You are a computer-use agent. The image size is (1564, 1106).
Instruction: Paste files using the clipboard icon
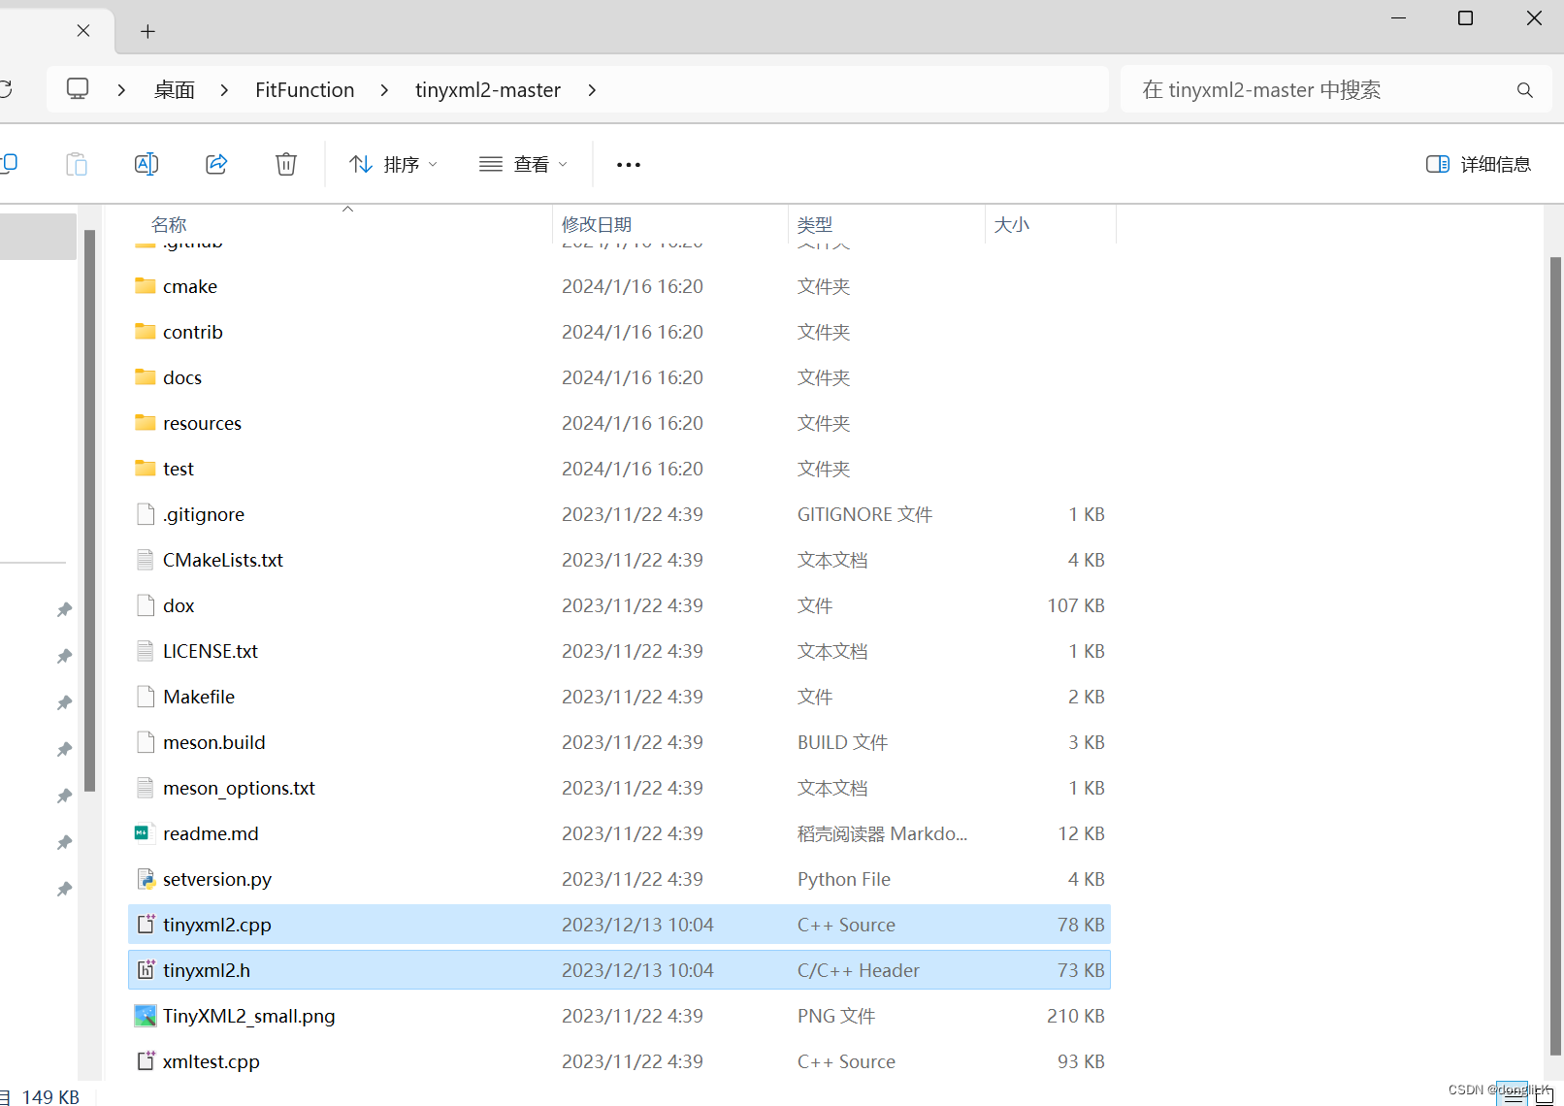click(77, 164)
